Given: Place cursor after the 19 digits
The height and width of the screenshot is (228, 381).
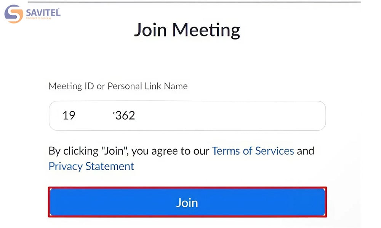Looking at the screenshot, I should pos(75,116).
